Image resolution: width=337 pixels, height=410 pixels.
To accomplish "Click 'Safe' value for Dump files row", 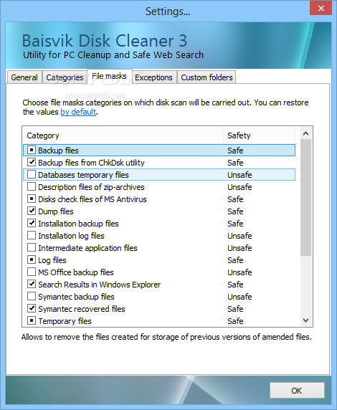I will (235, 211).
